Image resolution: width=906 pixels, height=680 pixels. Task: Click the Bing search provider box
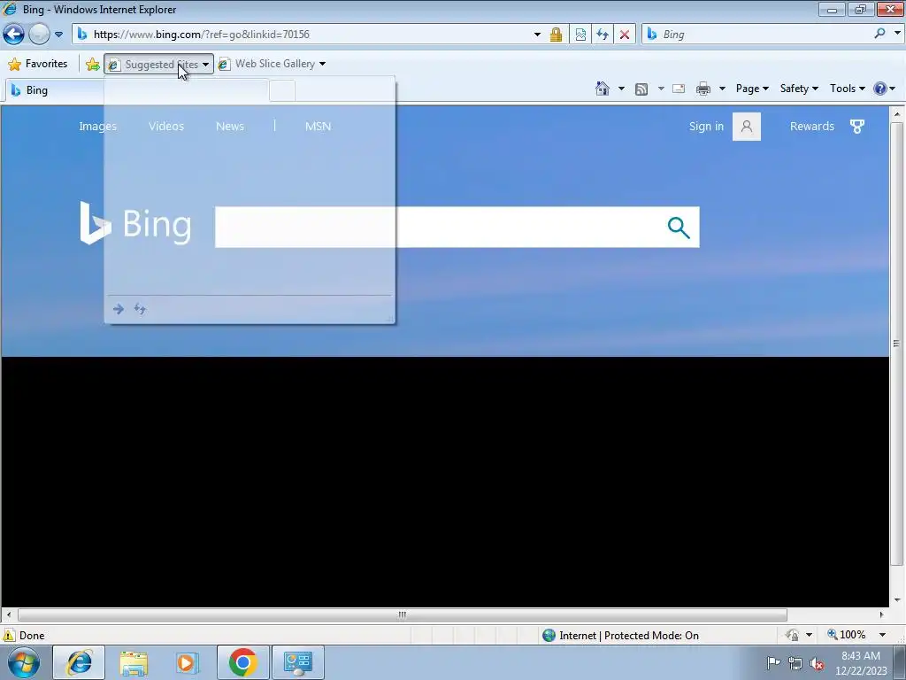[x=757, y=35]
